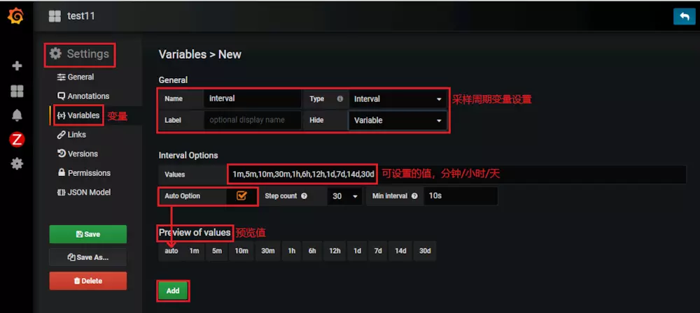Click the green Save button
Screen dimensions: 700x313
88,234
